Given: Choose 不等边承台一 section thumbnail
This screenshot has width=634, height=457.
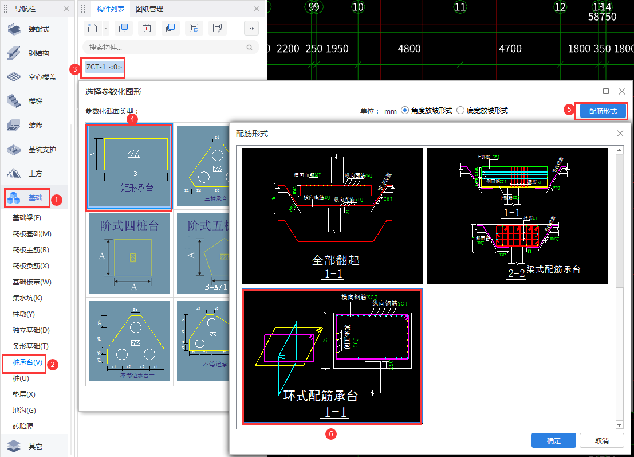Looking at the screenshot, I should pos(129,341).
